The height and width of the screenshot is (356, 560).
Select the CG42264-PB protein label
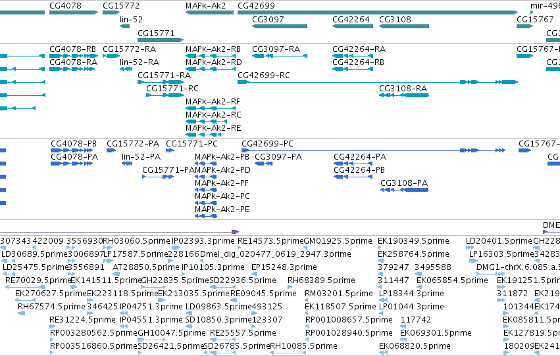[x=359, y=170]
